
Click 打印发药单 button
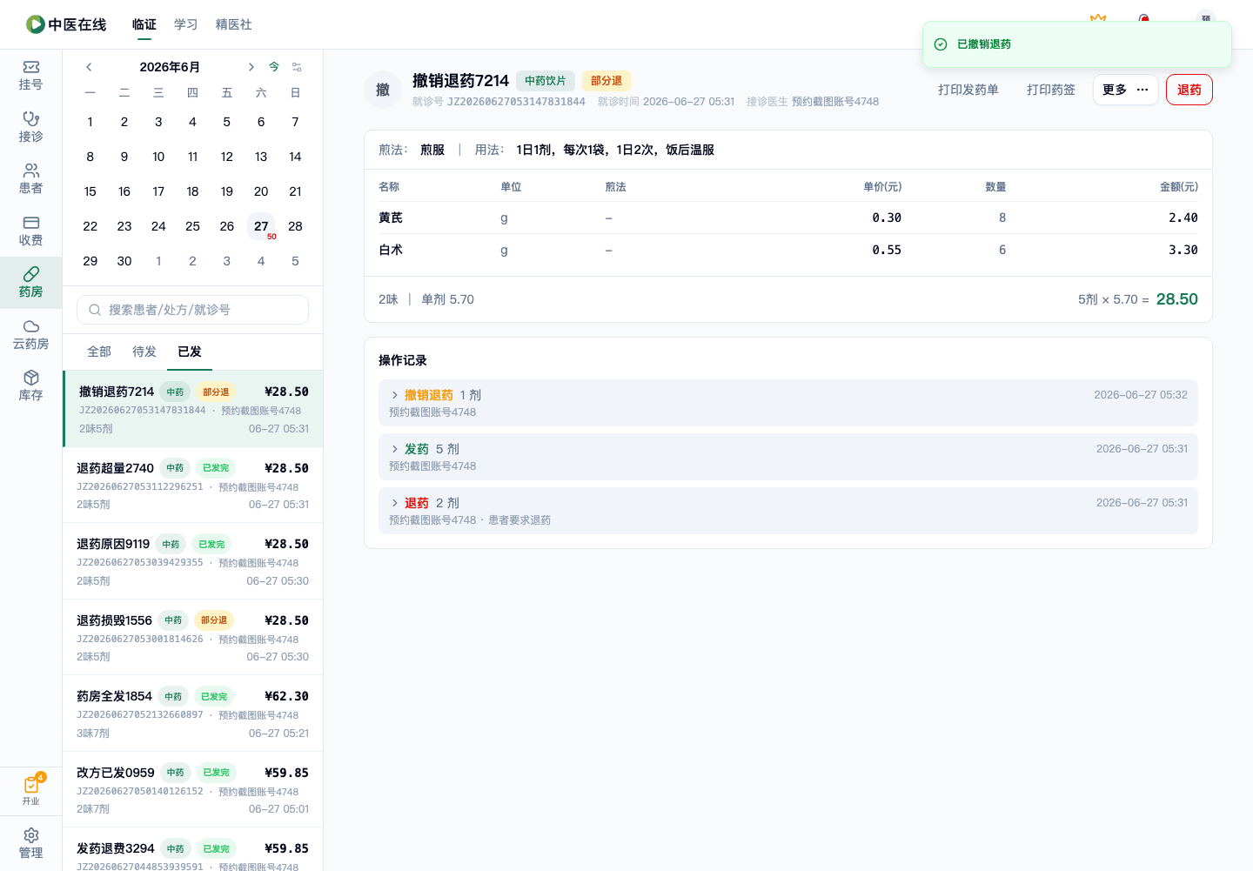[968, 90]
